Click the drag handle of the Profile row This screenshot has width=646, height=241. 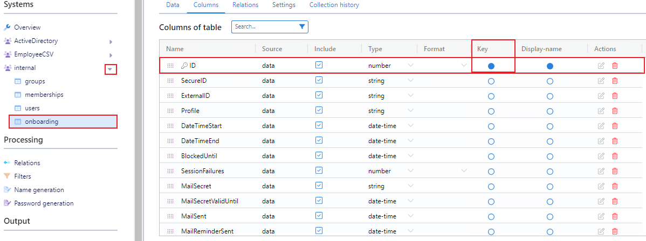(170, 111)
